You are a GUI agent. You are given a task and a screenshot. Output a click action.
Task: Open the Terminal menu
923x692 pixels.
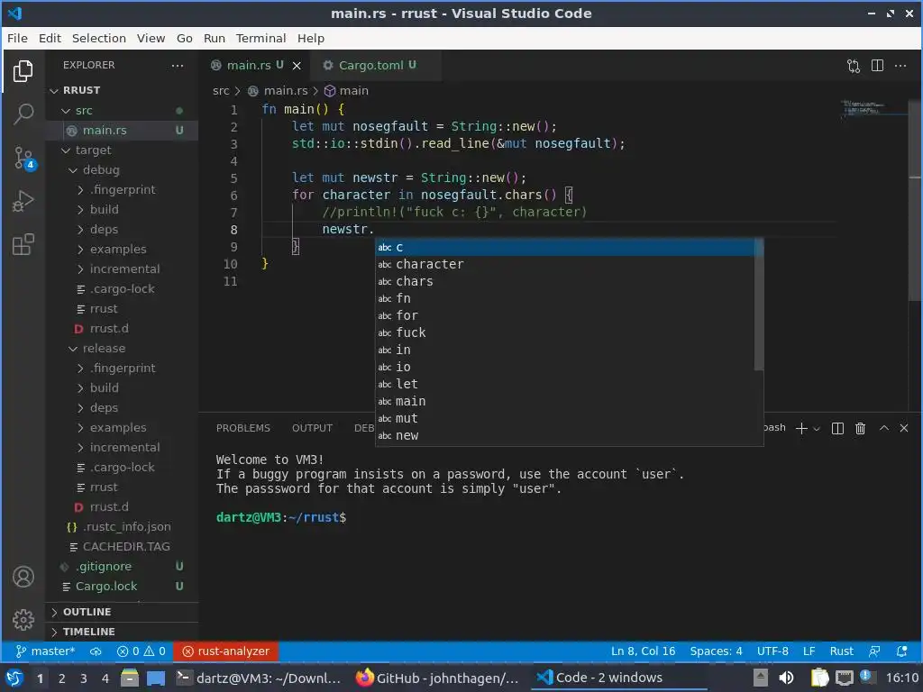[260, 38]
